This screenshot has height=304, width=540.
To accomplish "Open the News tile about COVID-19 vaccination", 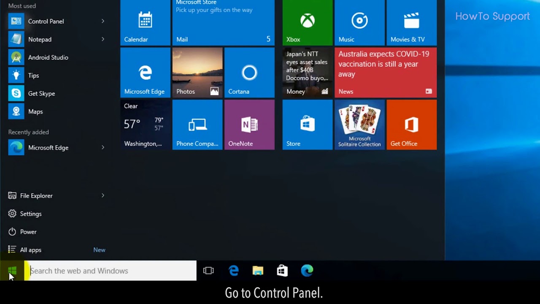I will pyautogui.click(x=386, y=73).
